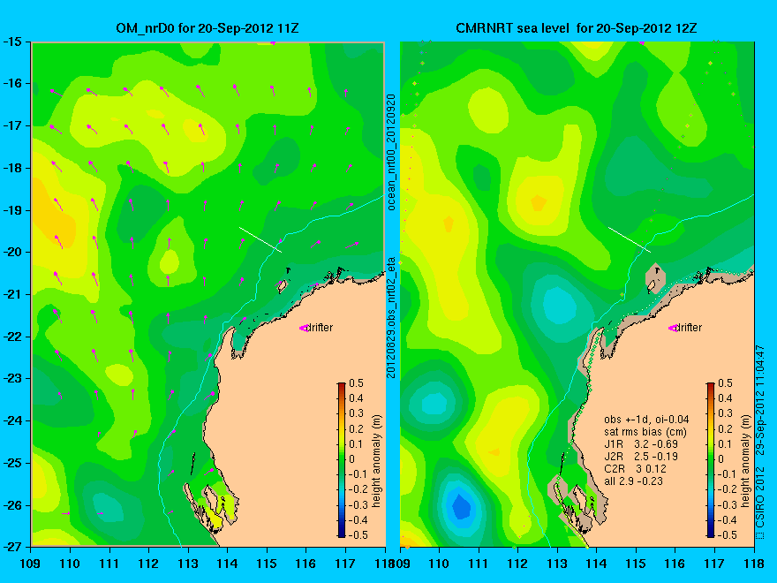The width and height of the screenshot is (777, 583).
Task: Click the 'drifter' legend text on right map
Action: (689, 328)
